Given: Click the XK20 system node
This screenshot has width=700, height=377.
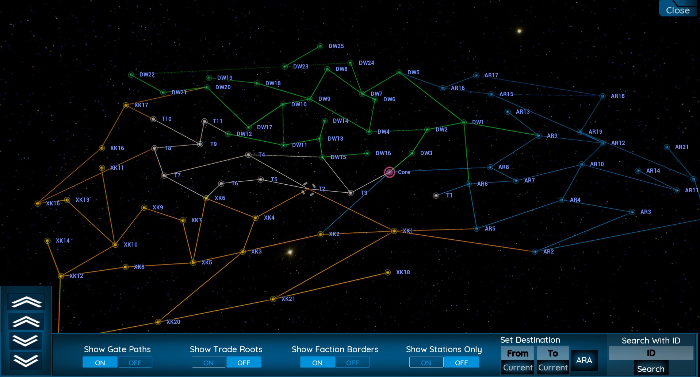Looking at the screenshot, I should pos(158,322).
